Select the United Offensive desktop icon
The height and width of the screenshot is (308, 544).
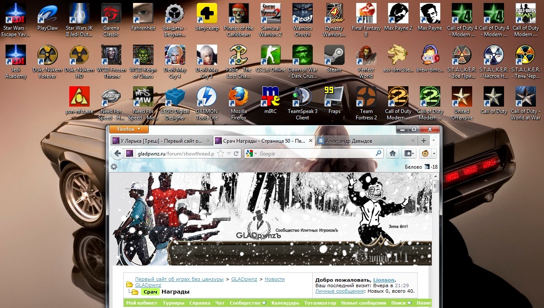point(462,103)
